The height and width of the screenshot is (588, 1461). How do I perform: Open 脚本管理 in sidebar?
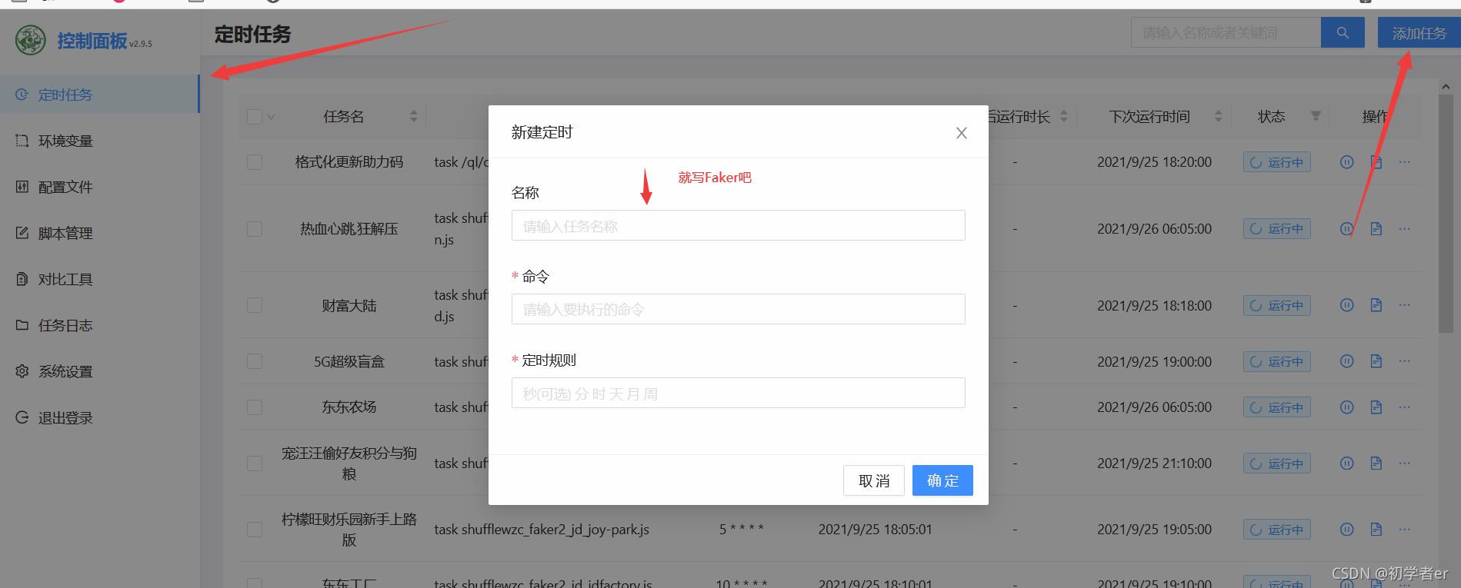99,233
